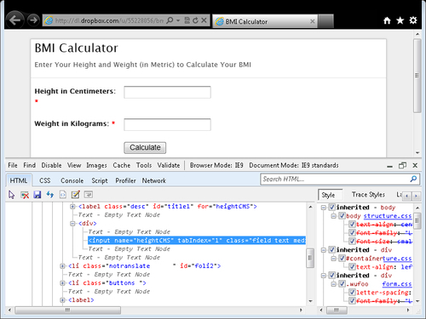Switch to the Console tab
The image size is (426, 319).
click(72, 180)
